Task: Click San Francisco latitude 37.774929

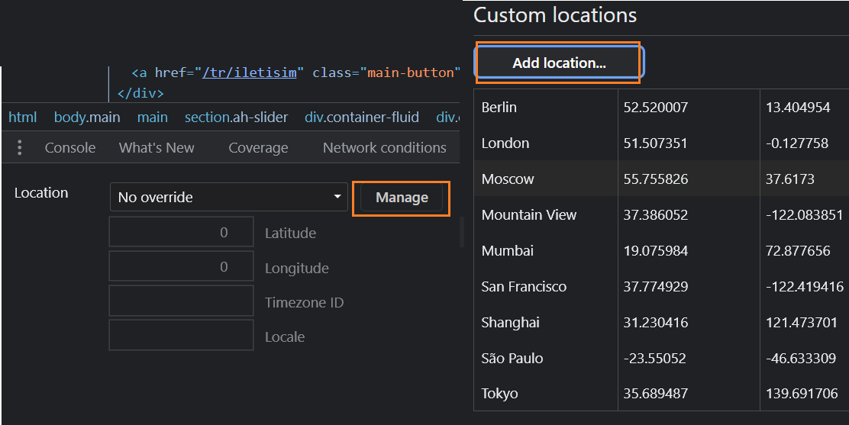Action: 655,286
